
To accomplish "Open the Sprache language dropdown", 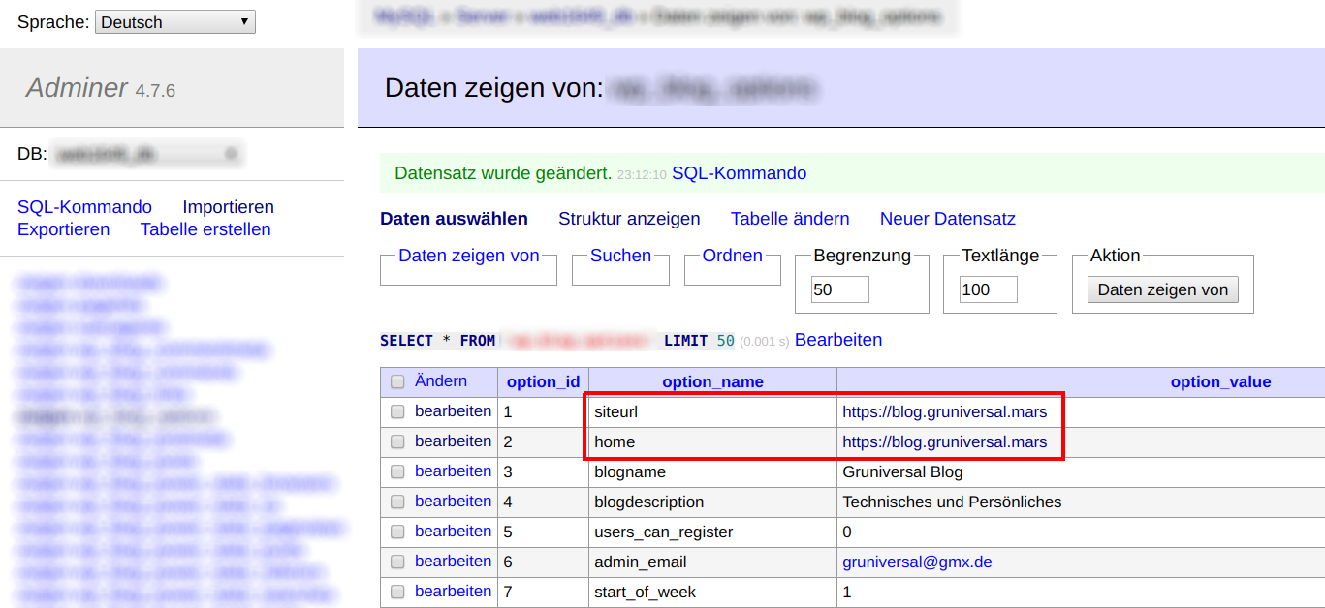I will 174,21.
